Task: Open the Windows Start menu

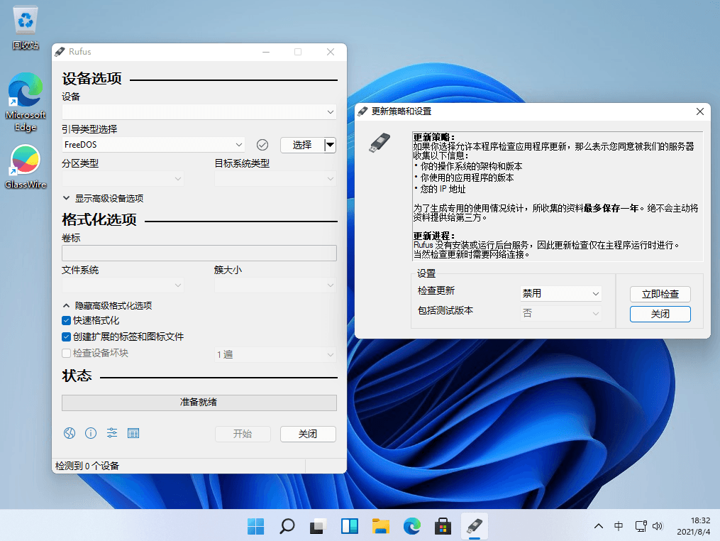Action: point(256,526)
